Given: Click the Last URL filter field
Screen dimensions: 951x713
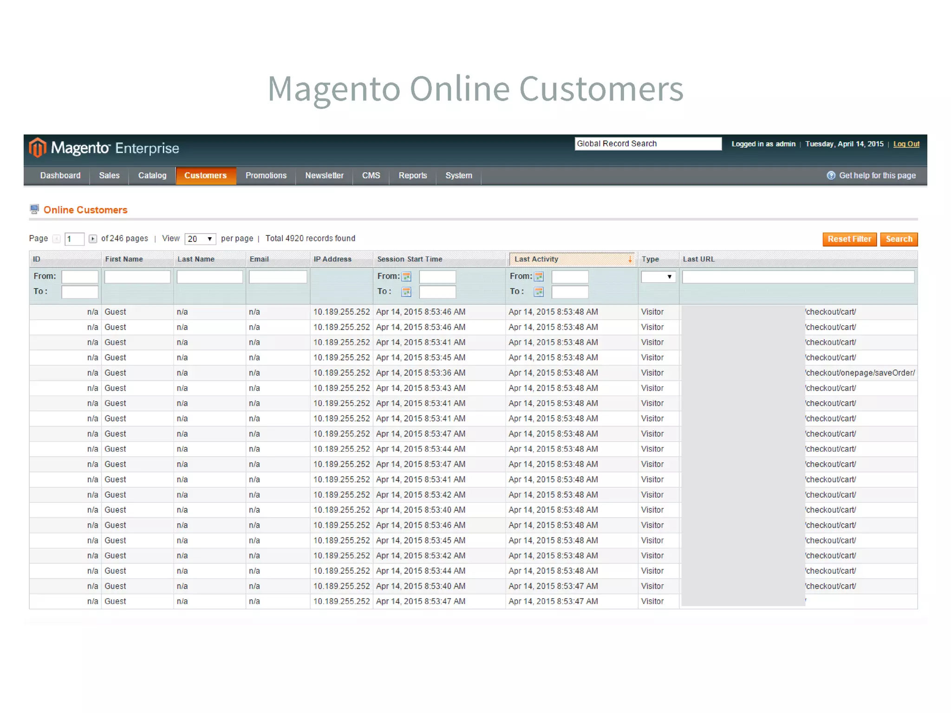Looking at the screenshot, I should click(798, 277).
